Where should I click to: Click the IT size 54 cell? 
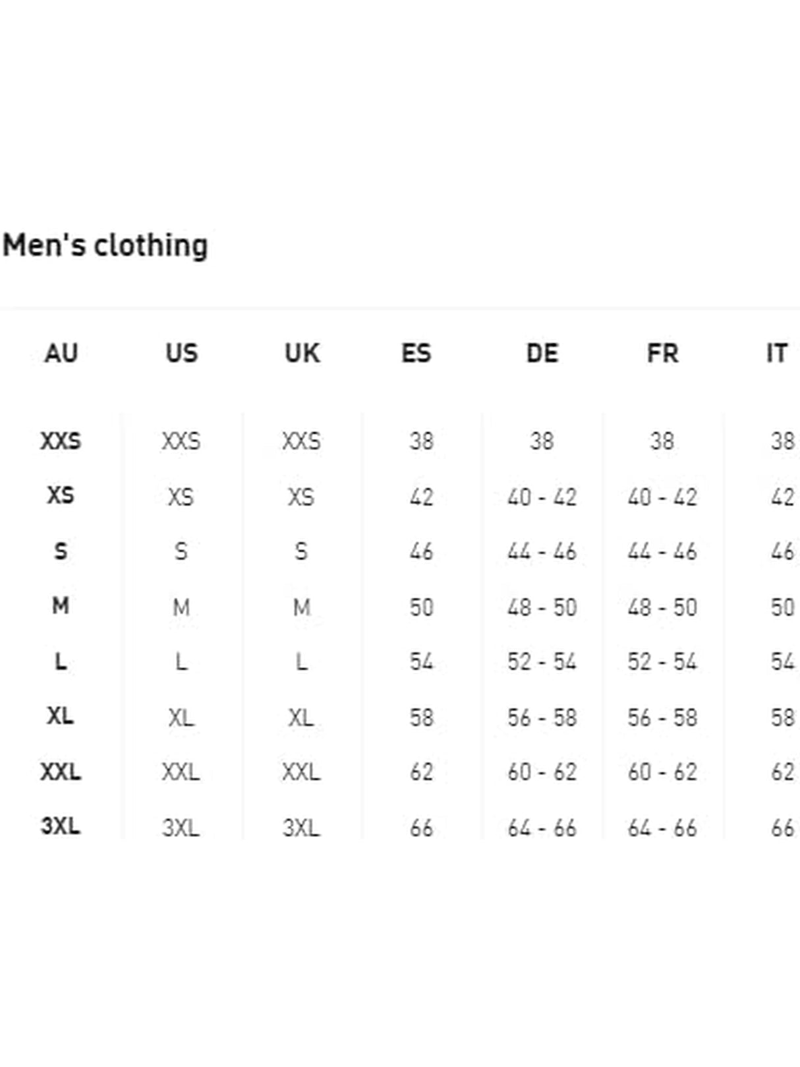[x=782, y=661]
